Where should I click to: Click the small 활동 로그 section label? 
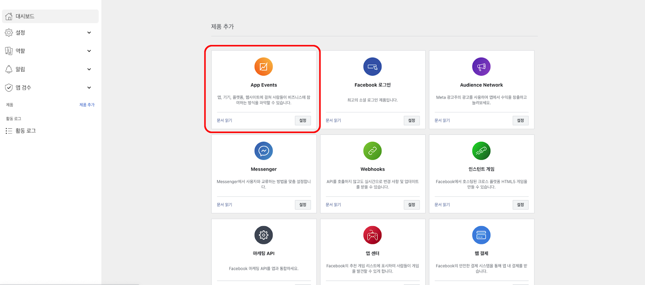14,118
